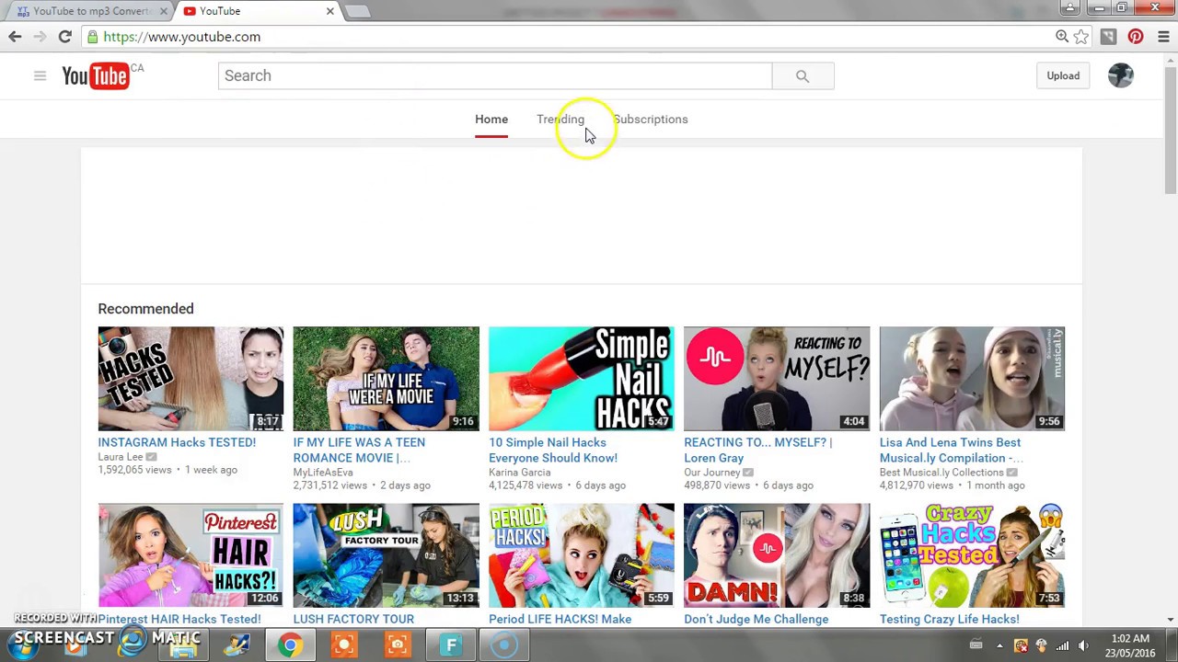Open the DAMN! challenge video thumbnail
Viewport: 1178px width, 662px height.
(776, 555)
